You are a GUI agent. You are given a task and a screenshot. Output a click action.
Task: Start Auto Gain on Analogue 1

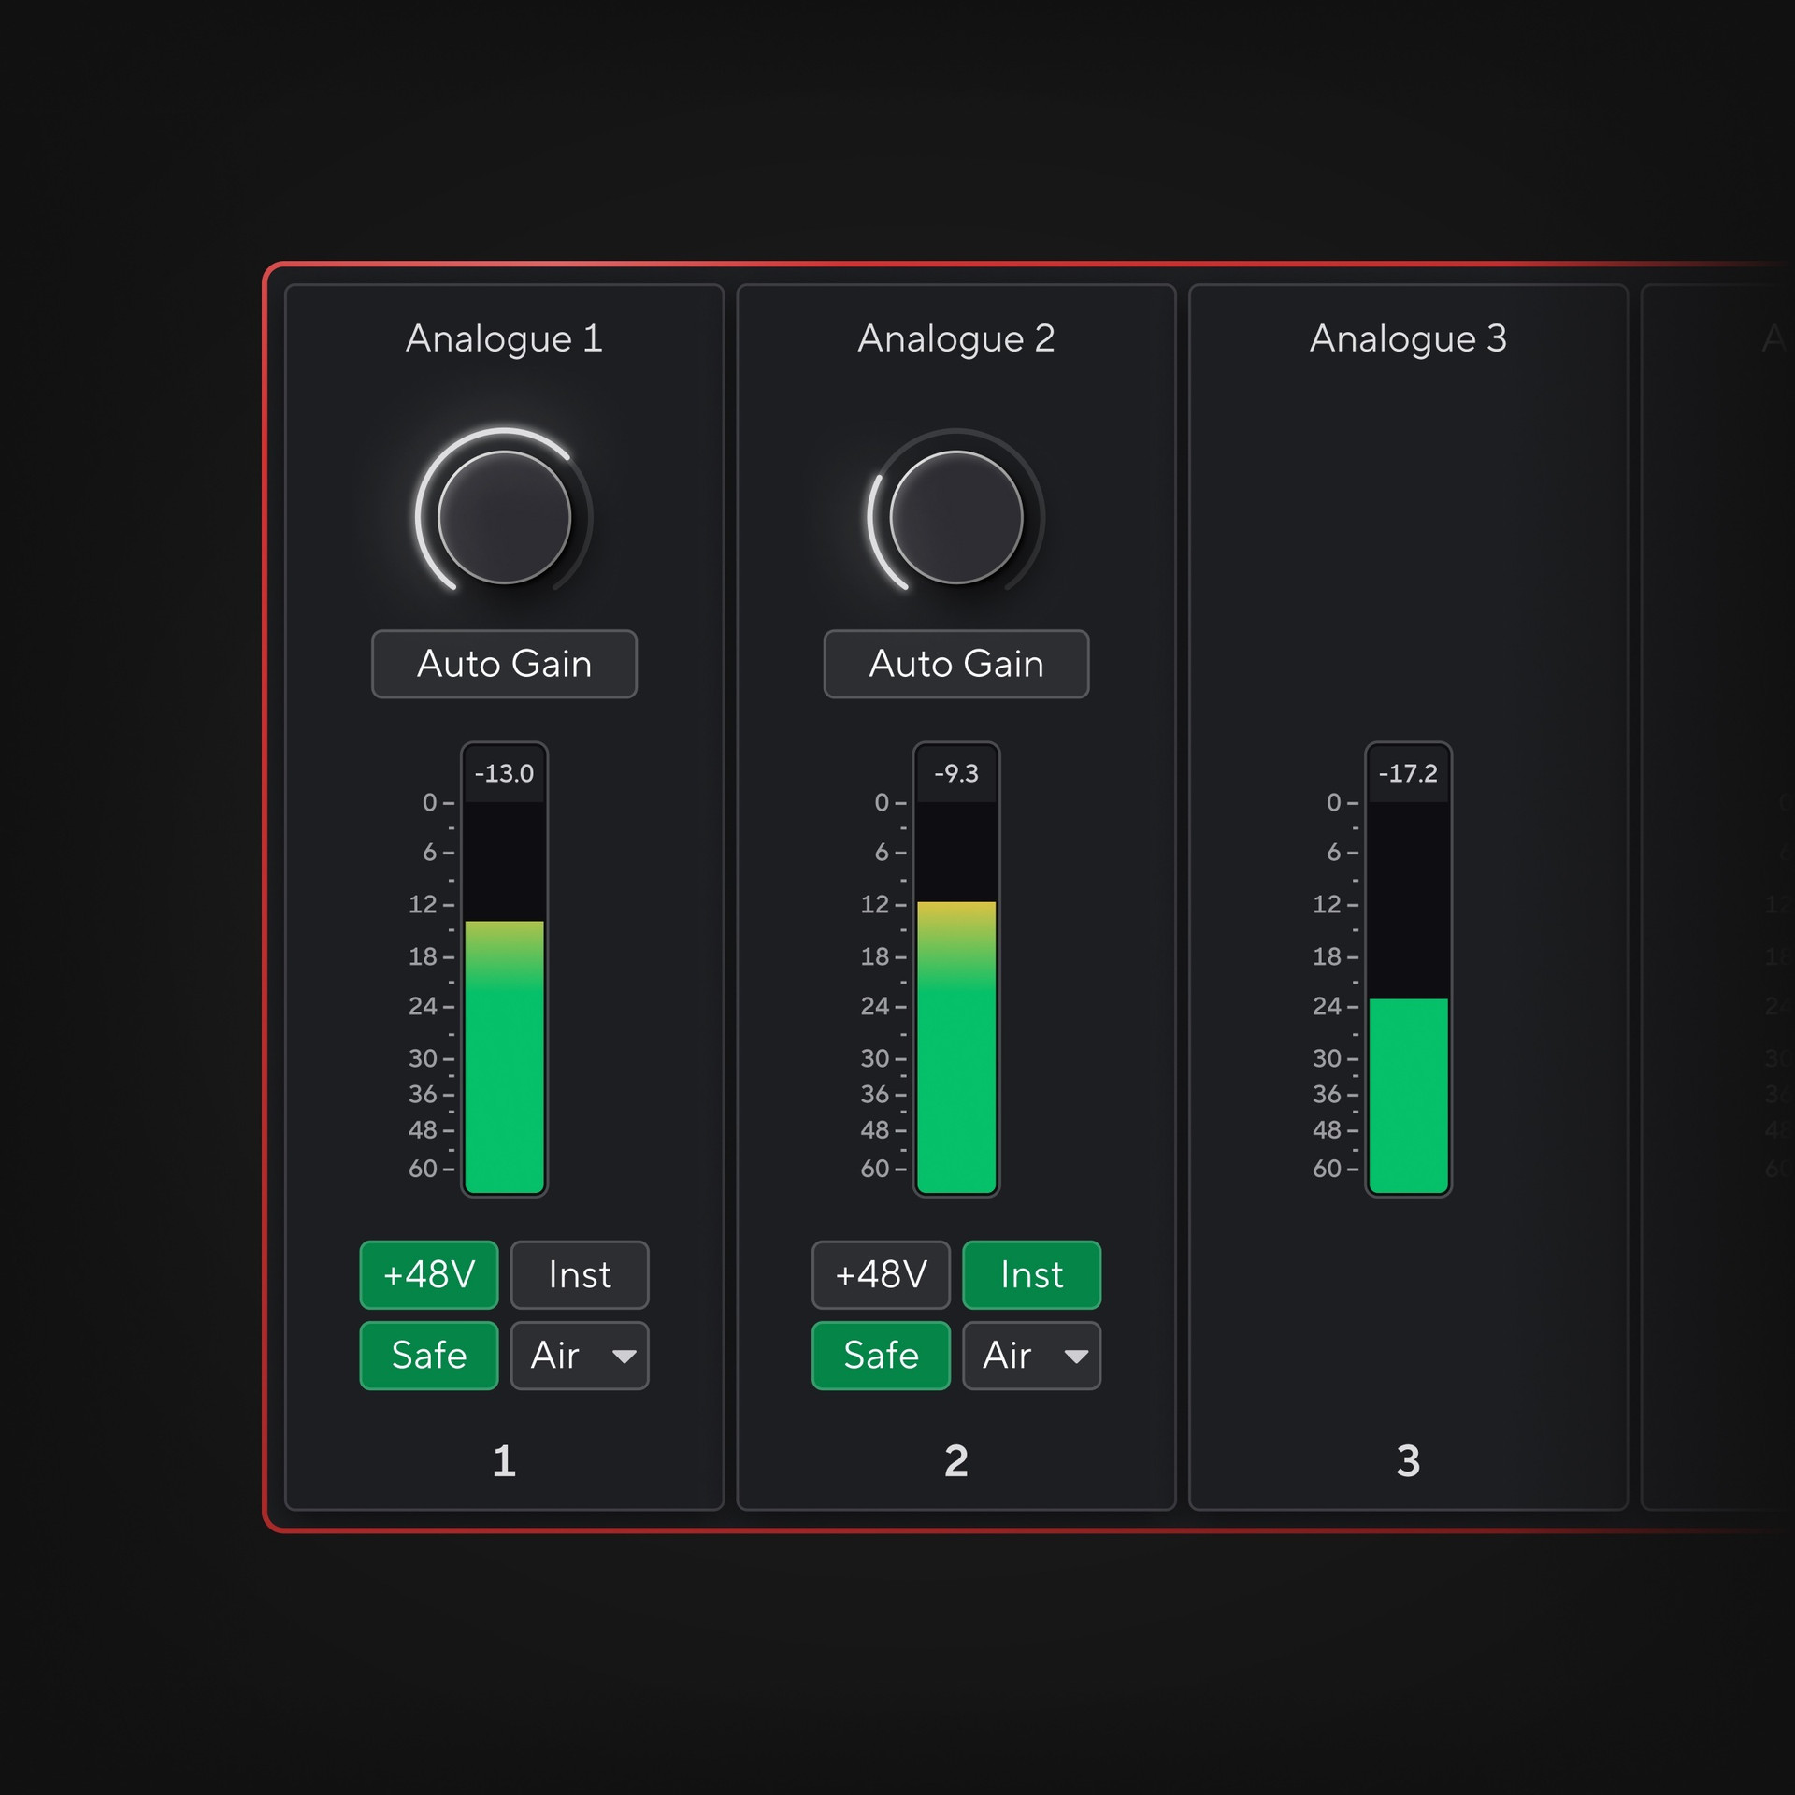[503, 664]
